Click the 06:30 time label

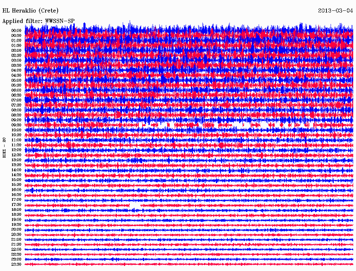click(16, 95)
